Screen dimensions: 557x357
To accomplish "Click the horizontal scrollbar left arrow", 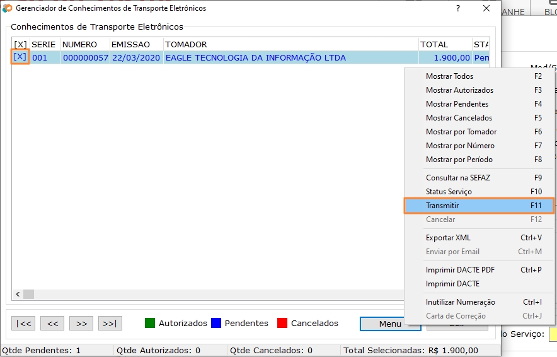I will point(18,295).
